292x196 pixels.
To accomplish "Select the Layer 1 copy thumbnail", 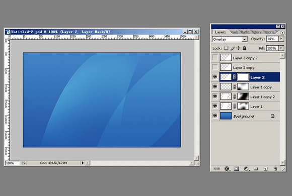I will (226, 86).
